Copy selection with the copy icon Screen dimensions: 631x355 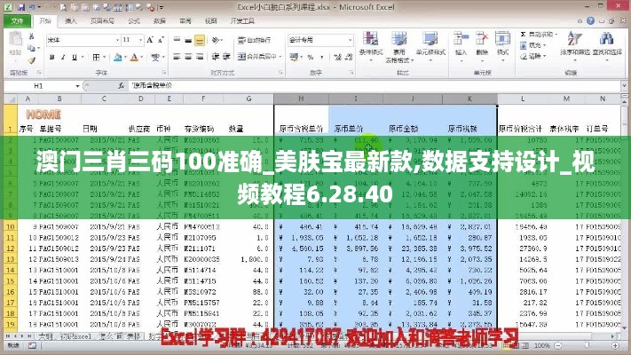point(31,48)
